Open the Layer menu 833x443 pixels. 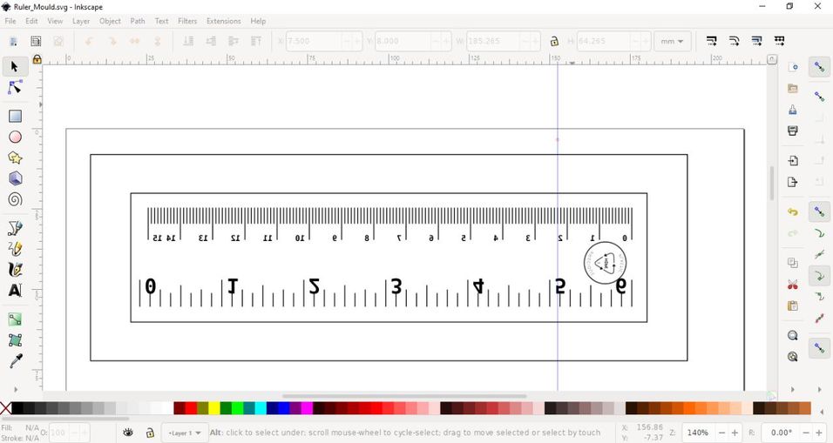[x=81, y=21]
